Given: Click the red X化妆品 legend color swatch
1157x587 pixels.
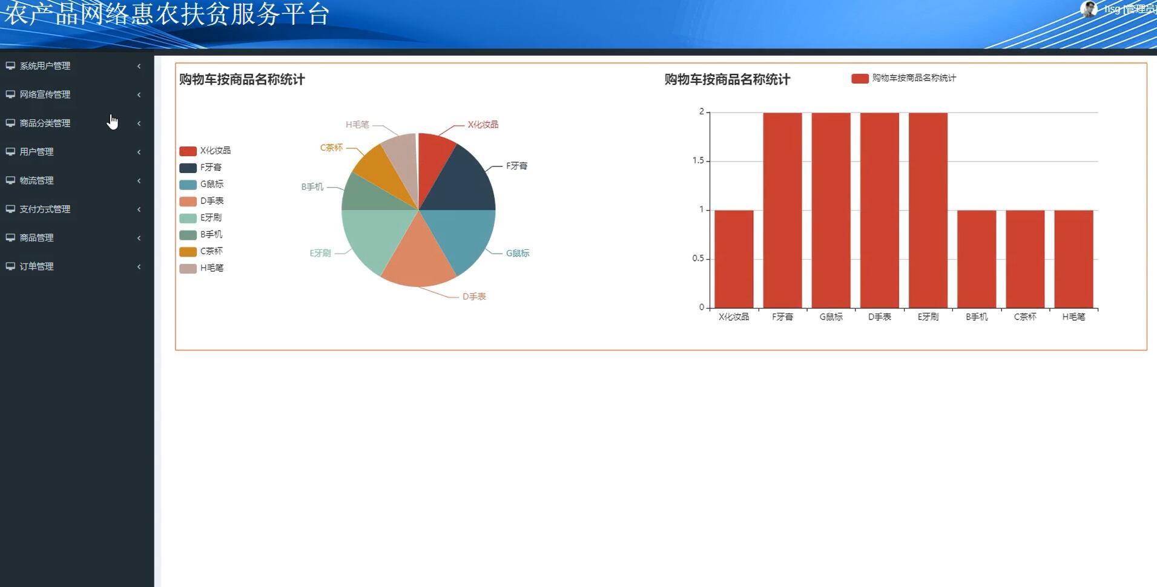Looking at the screenshot, I should (188, 151).
